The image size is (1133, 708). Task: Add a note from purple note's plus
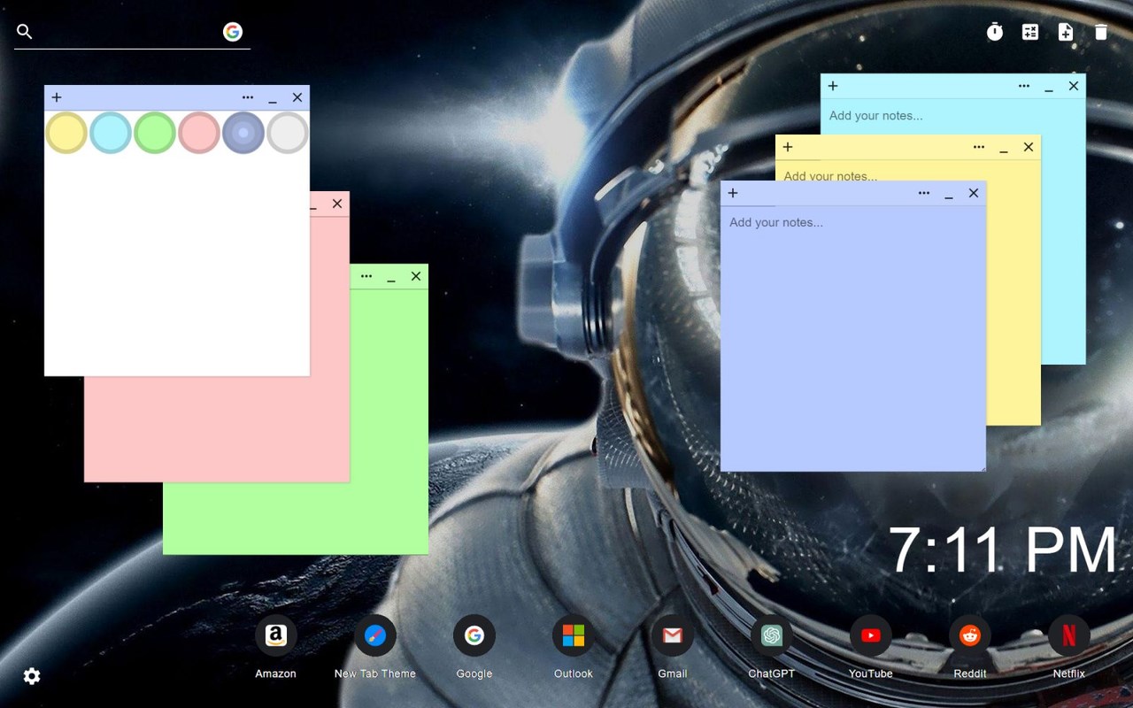pos(733,193)
